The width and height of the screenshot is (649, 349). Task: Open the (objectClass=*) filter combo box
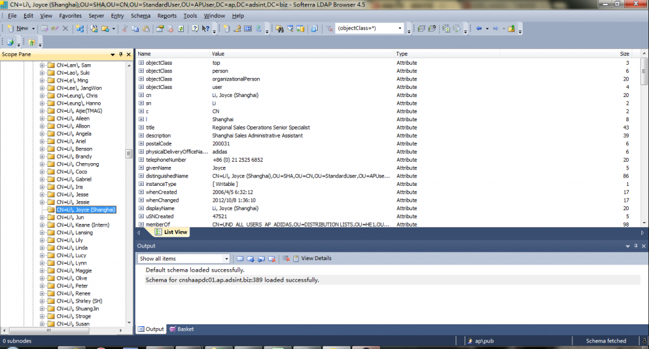[369, 28]
